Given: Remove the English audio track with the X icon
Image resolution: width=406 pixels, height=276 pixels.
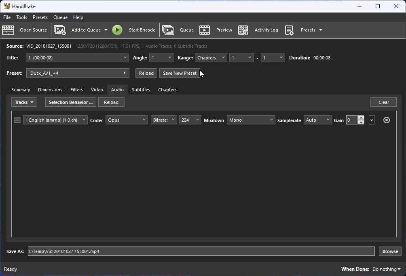Looking at the screenshot, I should click(x=386, y=120).
